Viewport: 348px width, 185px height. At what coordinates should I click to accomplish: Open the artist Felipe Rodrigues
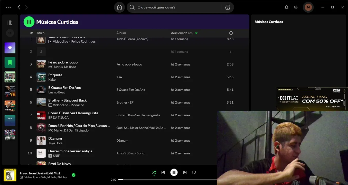click(83, 41)
